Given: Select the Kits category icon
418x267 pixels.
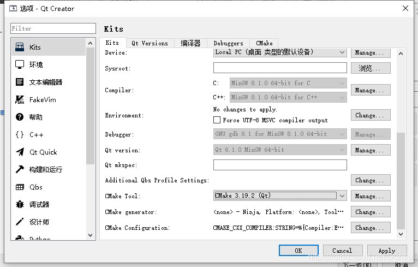Looking at the screenshot, I should [x=20, y=47].
